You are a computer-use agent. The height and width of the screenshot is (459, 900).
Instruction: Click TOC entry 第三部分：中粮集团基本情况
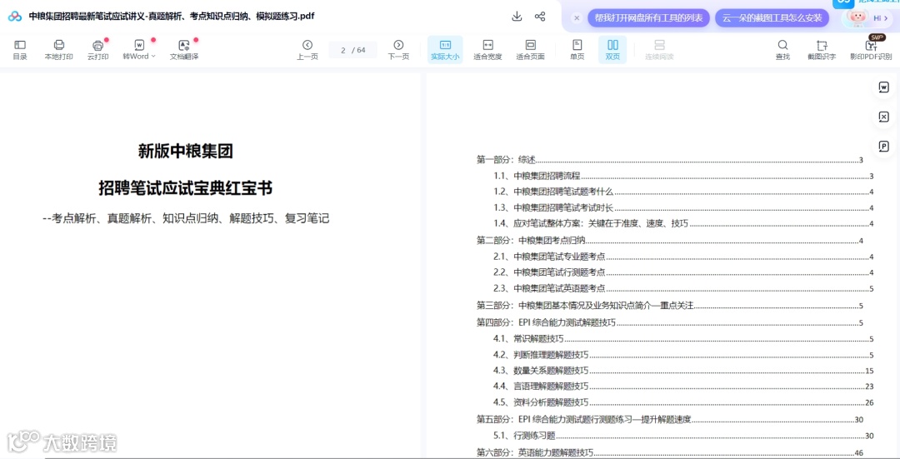(x=670, y=306)
